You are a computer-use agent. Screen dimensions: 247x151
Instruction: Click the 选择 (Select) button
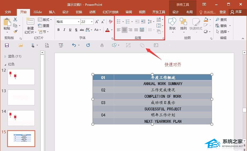(x=223, y=32)
